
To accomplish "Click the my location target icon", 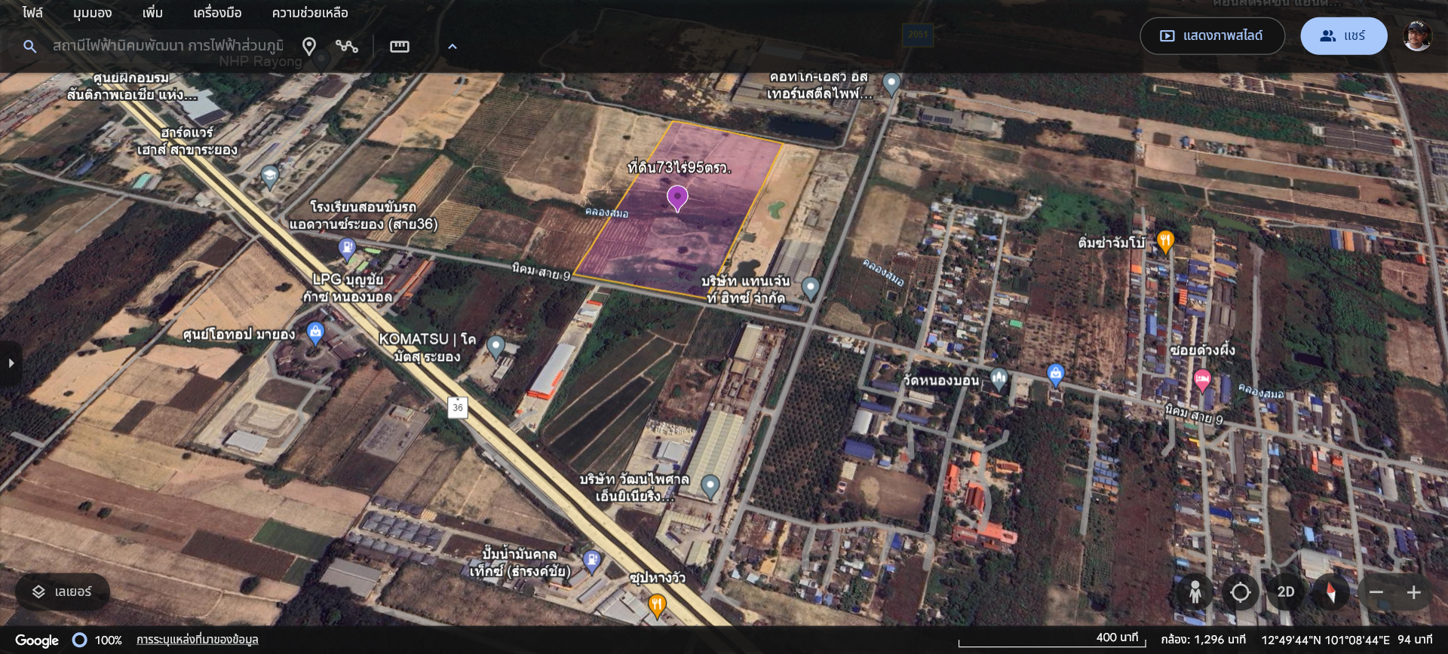I will (1241, 592).
